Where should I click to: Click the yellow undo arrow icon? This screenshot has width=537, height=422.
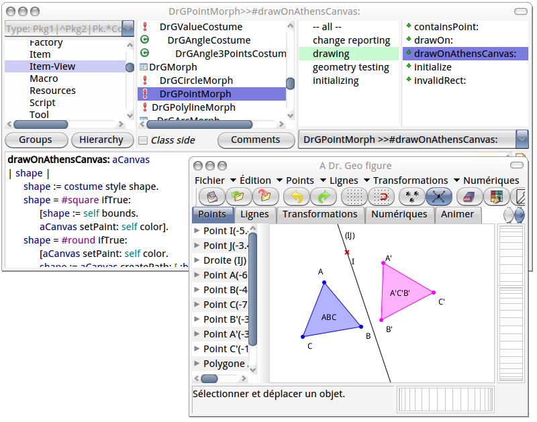point(296,196)
